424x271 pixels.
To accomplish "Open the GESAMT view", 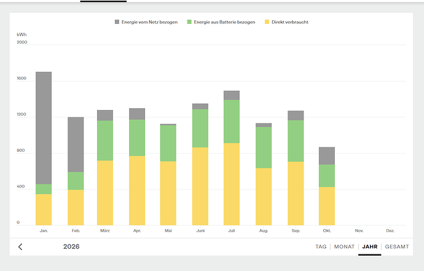I will [x=397, y=246].
